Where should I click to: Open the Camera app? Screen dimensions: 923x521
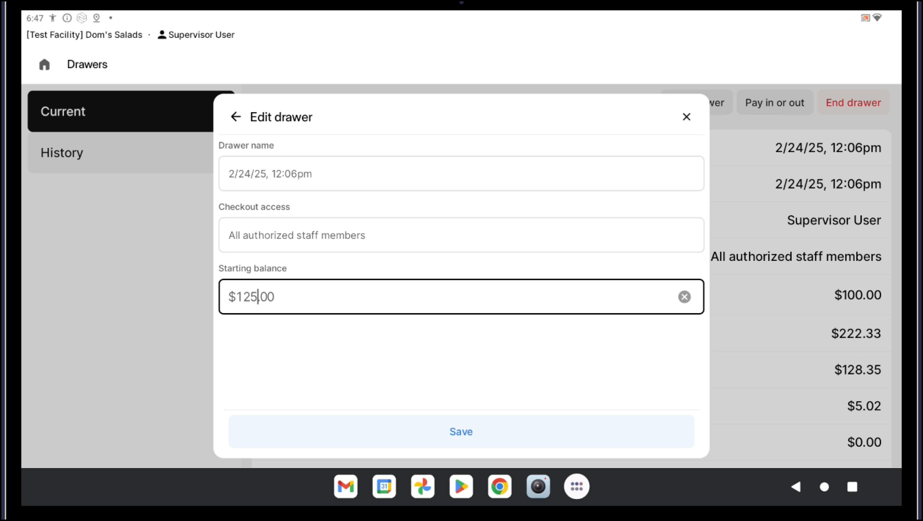(538, 486)
